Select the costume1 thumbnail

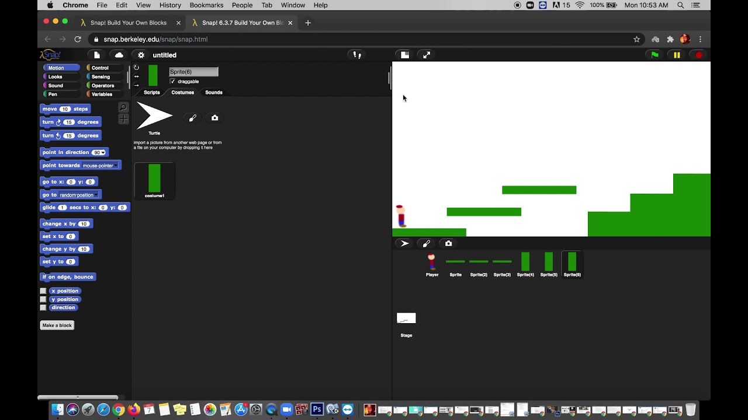pyautogui.click(x=154, y=181)
